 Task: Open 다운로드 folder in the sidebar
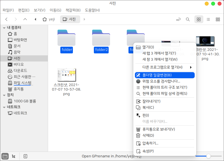click(20, 70)
